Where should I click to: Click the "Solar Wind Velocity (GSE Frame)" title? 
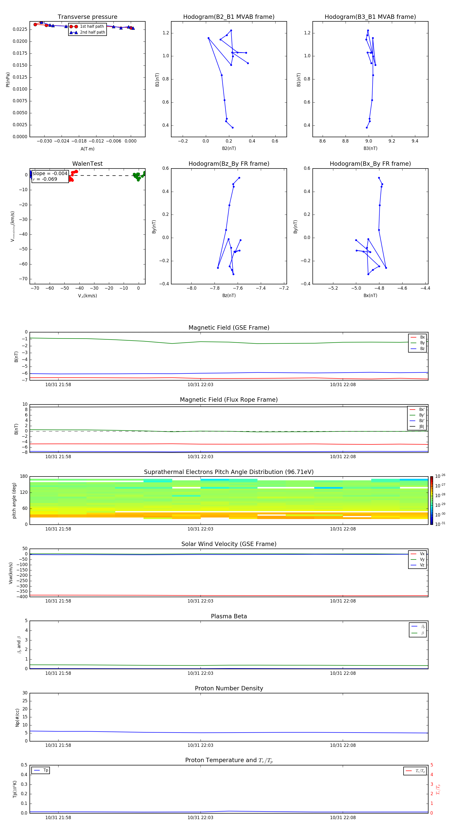click(x=229, y=544)
